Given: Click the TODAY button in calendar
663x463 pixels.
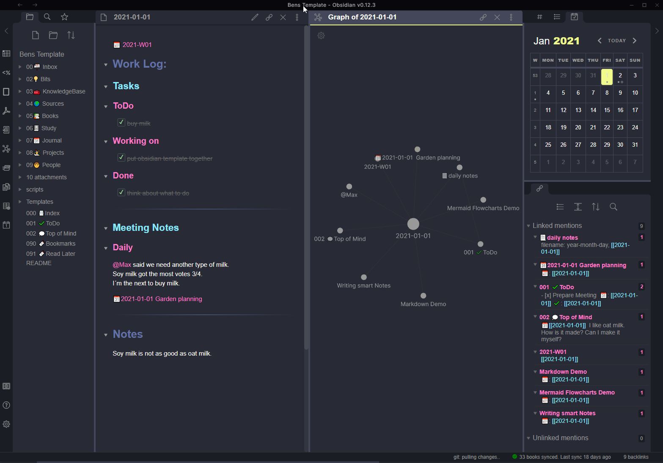Looking at the screenshot, I should pyautogui.click(x=616, y=41).
